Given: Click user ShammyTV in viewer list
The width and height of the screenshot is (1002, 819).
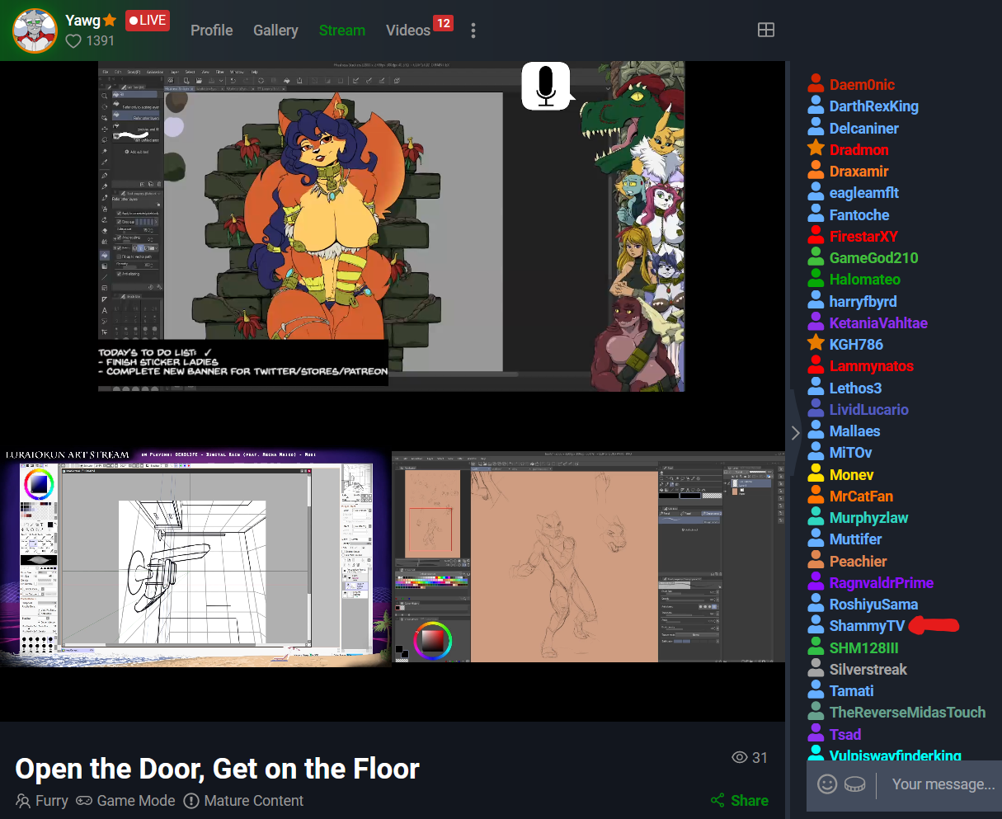Looking at the screenshot, I should click(867, 626).
